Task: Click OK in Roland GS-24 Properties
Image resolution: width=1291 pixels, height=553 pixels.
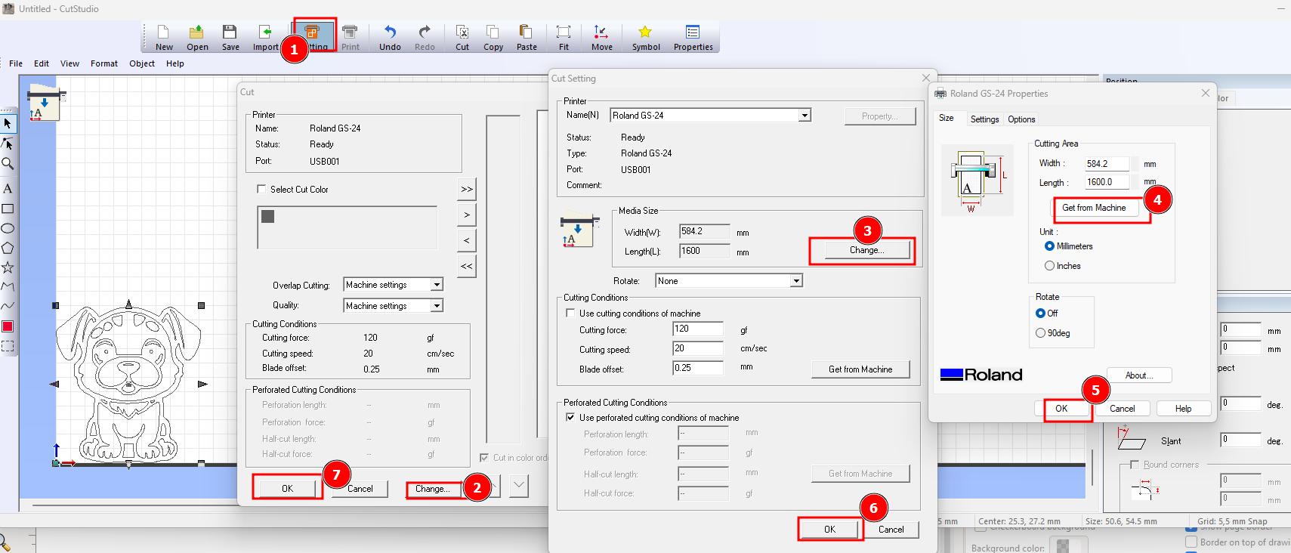Action: coord(1061,409)
